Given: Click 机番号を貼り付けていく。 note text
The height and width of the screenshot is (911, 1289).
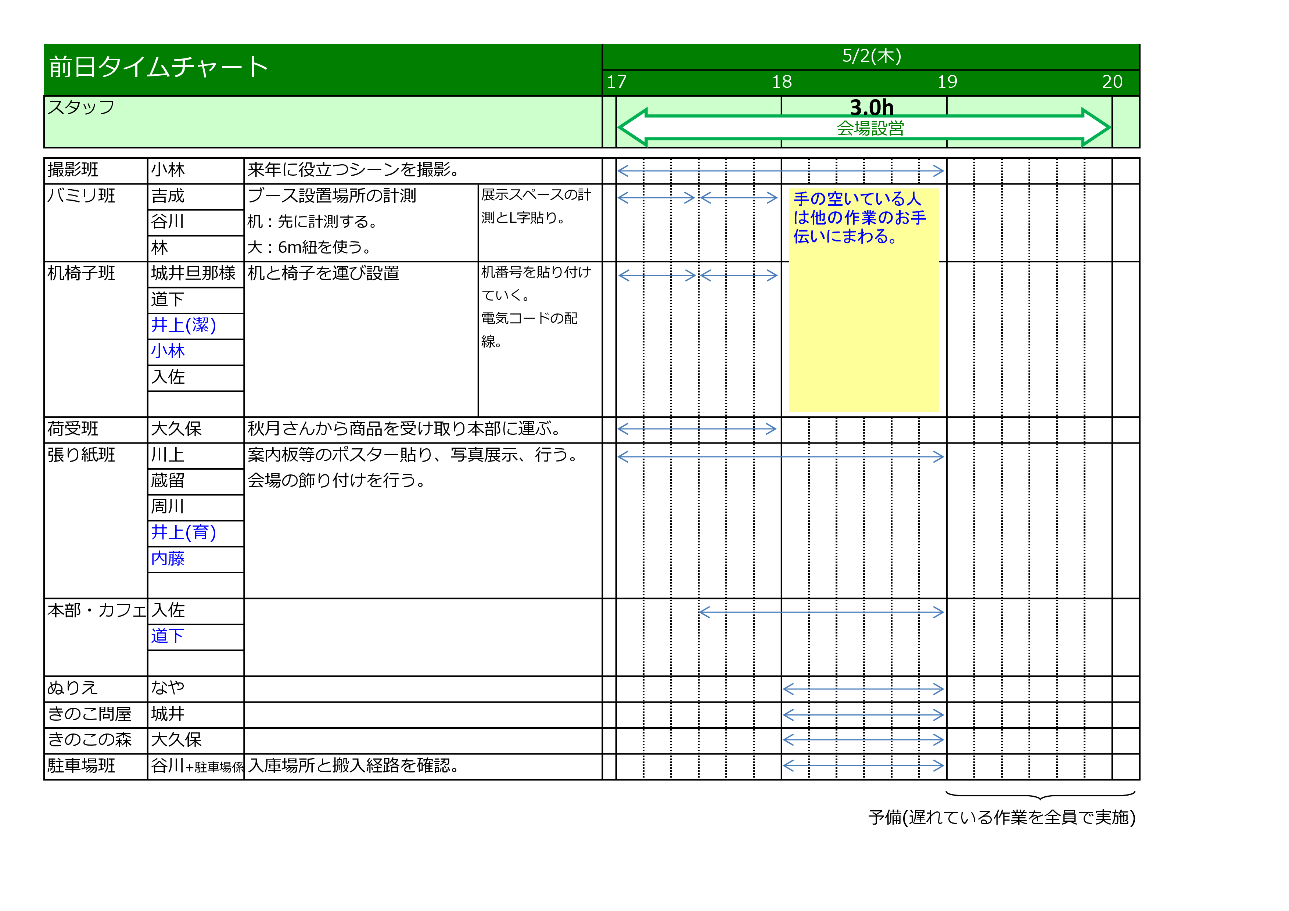Looking at the screenshot, I should click(536, 284).
